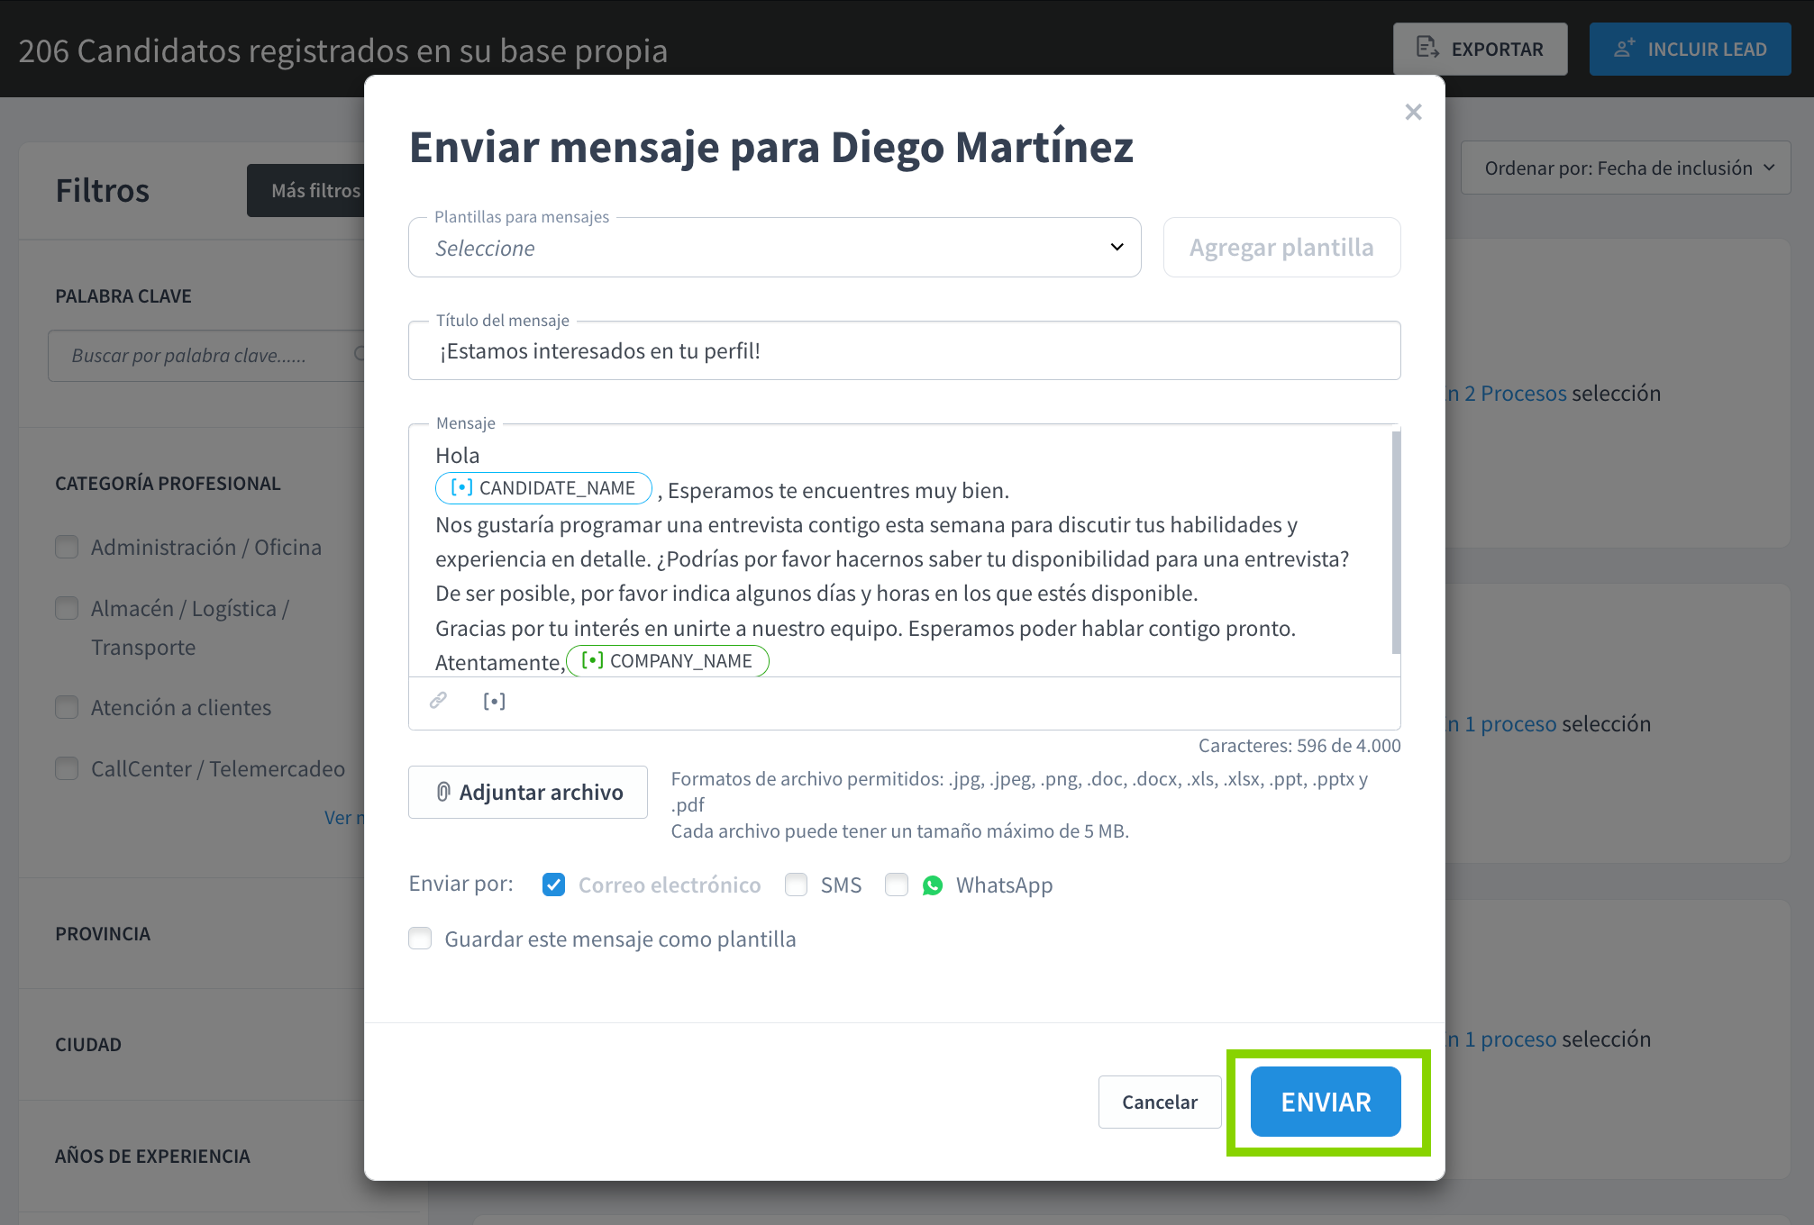The width and height of the screenshot is (1814, 1225).
Task: Select the CANDIDATE_NAME placeholder chip
Action: pos(542,487)
